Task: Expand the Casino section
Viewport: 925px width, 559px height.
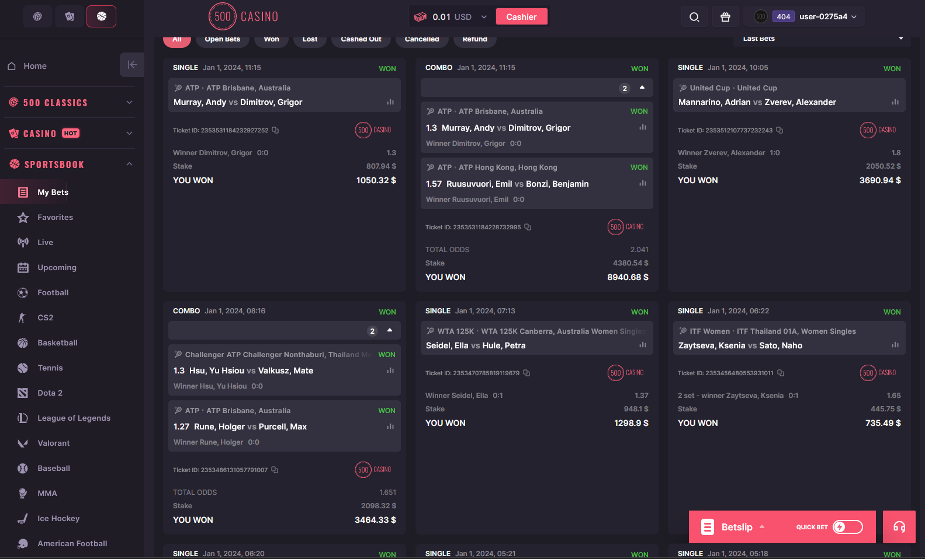Action: [129, 133]
